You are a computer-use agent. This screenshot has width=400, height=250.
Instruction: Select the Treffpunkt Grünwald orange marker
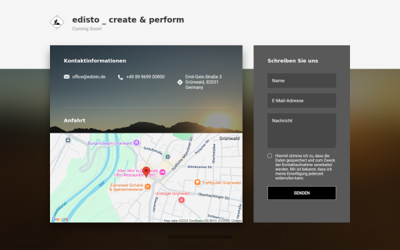tap(197, 183)
